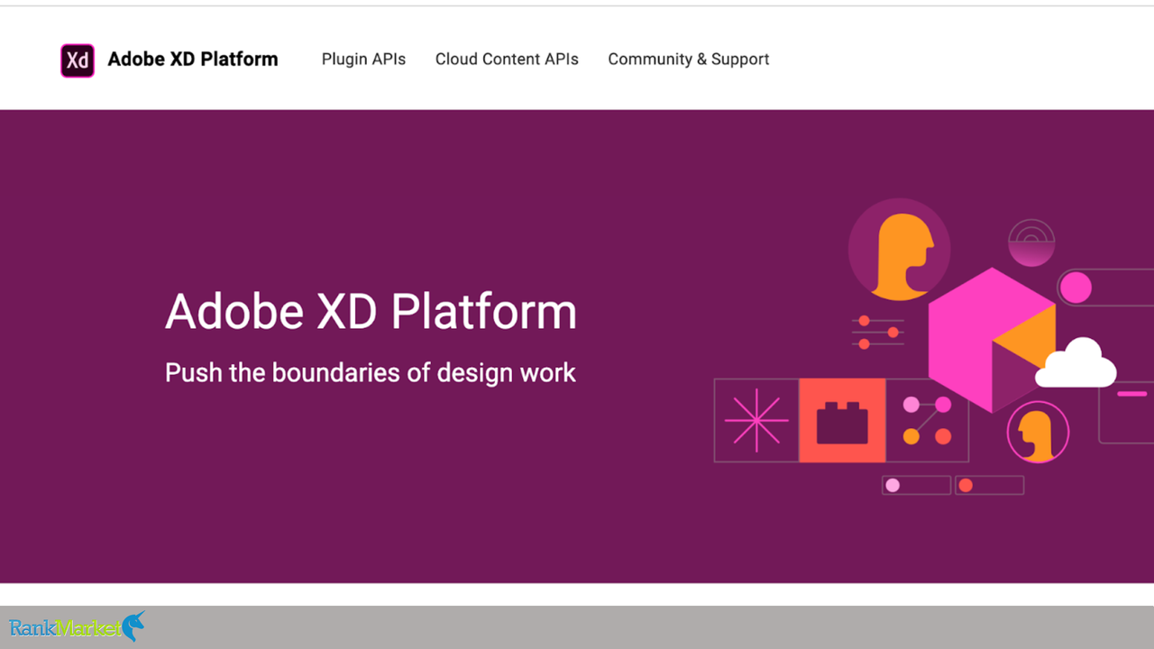Select the 'Adobe XD Platform' hero heading

click(371, 311)
